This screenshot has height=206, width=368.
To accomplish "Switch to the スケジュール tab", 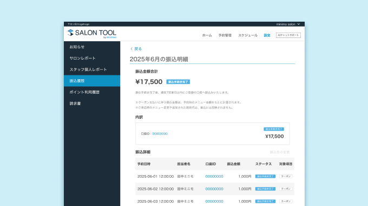I will 248,35.
